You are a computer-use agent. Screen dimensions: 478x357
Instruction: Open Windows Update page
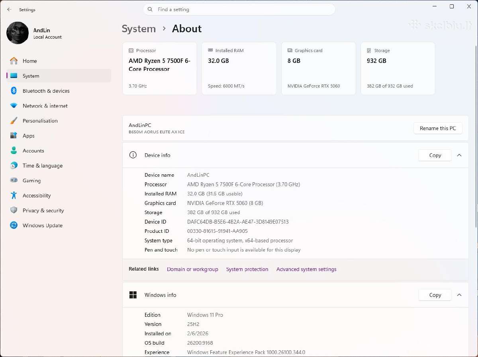pyautogui.click(x=59, y=225)
